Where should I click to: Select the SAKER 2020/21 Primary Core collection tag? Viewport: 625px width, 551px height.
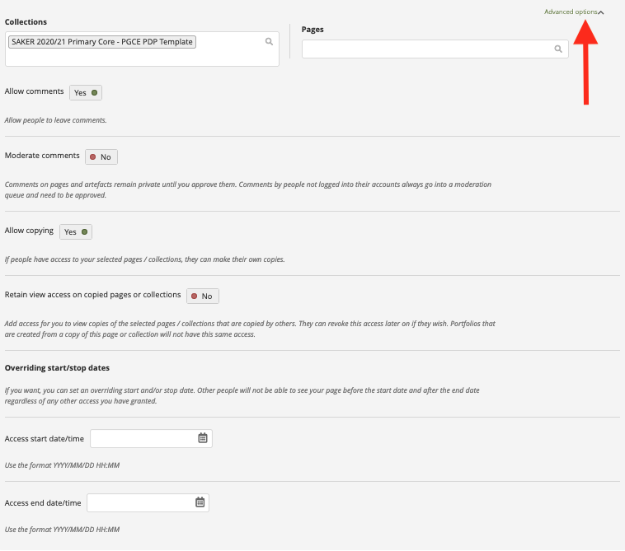(x=102, y=42)
